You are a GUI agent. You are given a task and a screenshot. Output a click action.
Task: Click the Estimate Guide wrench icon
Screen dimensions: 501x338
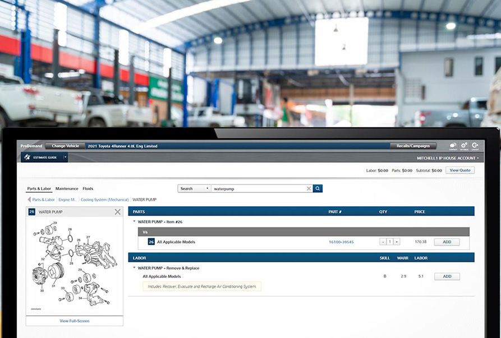[x=27, y=158]
